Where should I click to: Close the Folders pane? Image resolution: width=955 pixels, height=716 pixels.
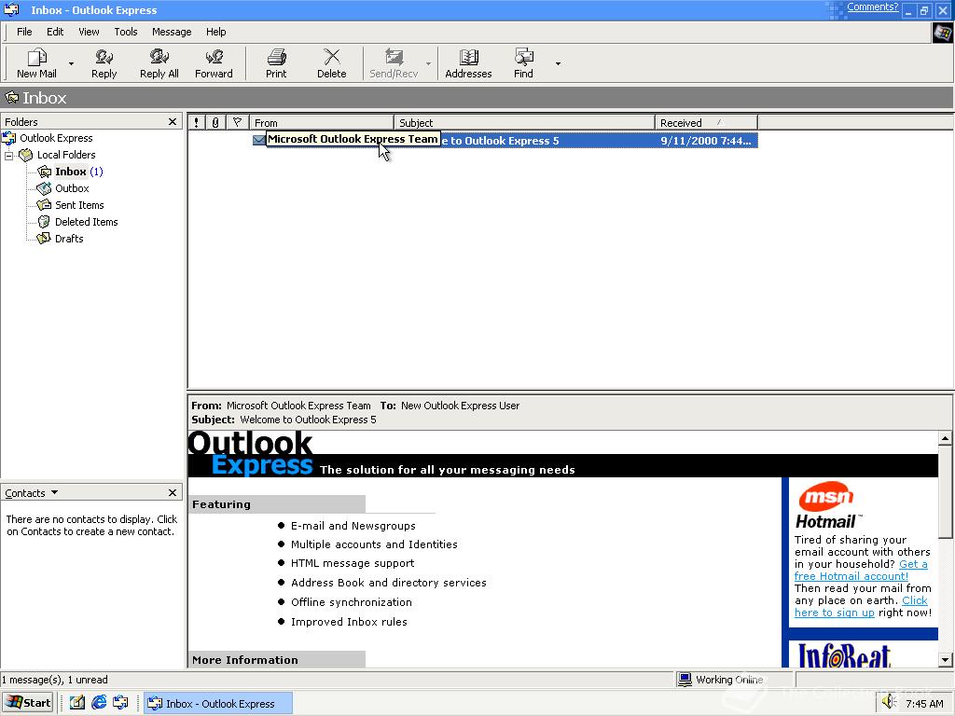(x=173, y=122)
